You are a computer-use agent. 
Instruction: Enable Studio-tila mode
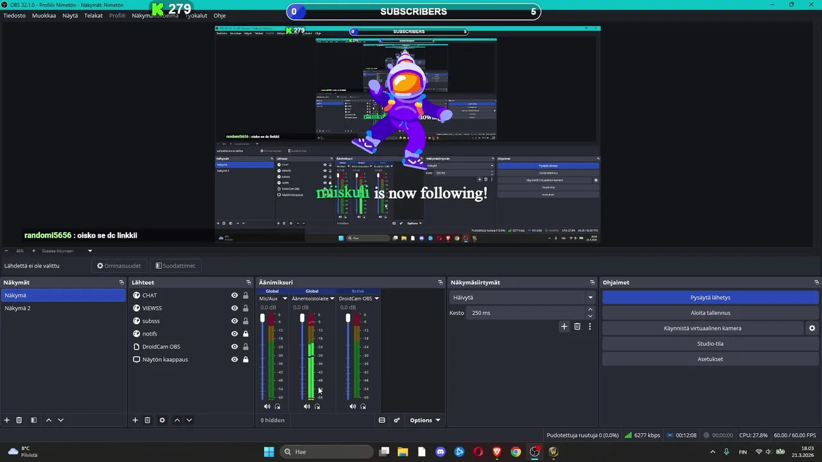710,343
